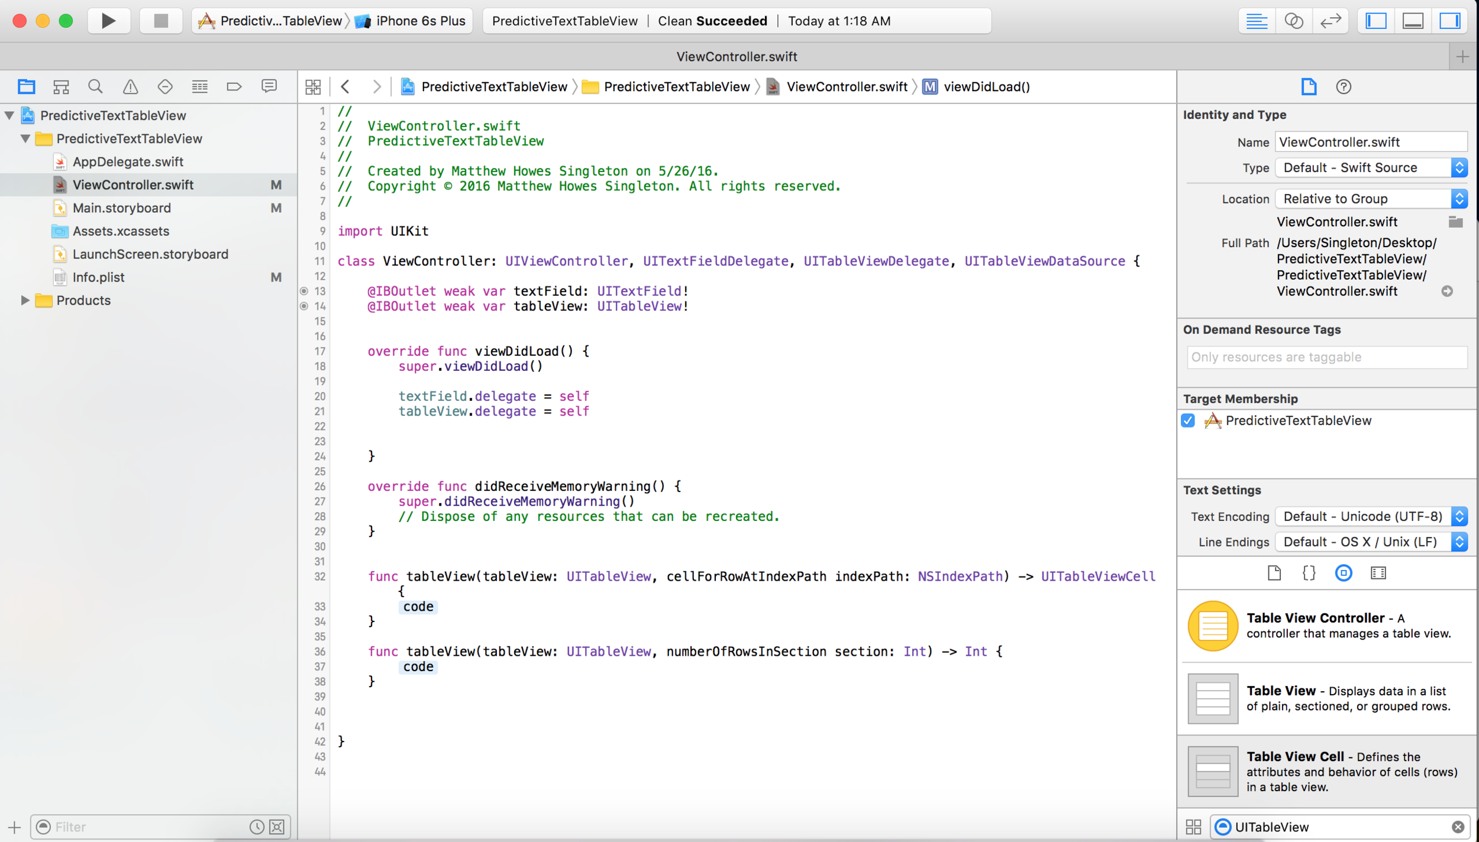Open the Project navigator
The width and height of the screenshot is (1479, 842).
click(26, 87)
